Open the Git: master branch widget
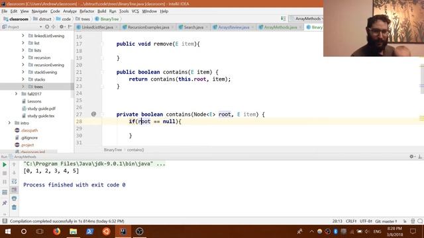Viewport: 424px width, 238px height. (x=386, y=221)
